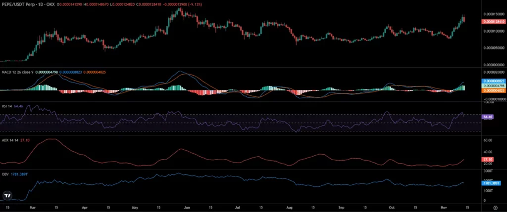The height and width of the screenshot is (212, 507).
Task: Click the blue OBV axis tag 1781.389T
Action: 491,183
